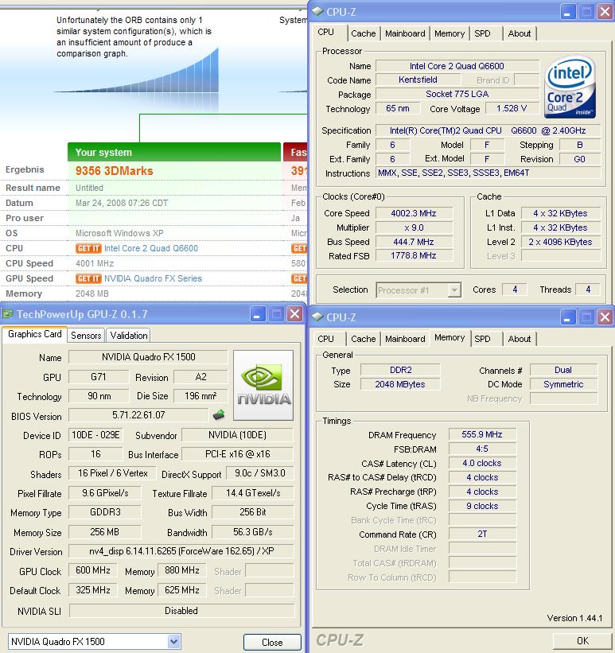Click the Your system green header
The width and height of the screenshot is (615, 653).
[174, 152]
